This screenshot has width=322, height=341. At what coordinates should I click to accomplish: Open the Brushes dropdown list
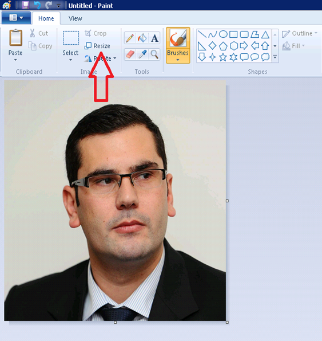pyautogui.click(x=178, y=60)
